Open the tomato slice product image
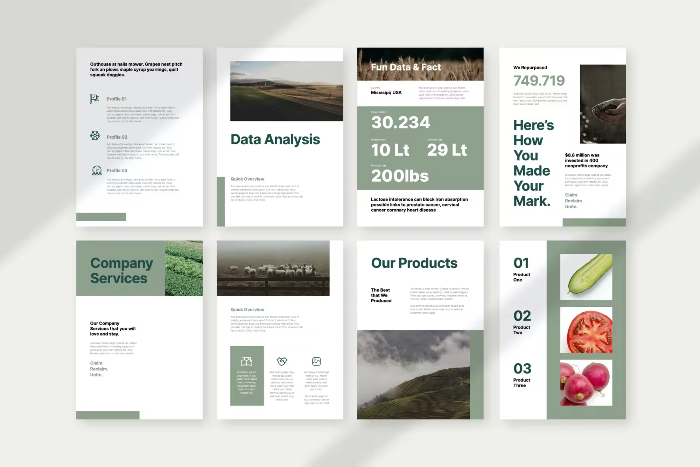 (586, 330)
